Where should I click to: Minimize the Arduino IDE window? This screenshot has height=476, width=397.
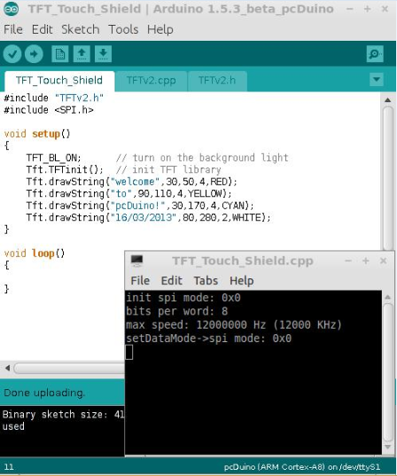[x=349, y=9]
